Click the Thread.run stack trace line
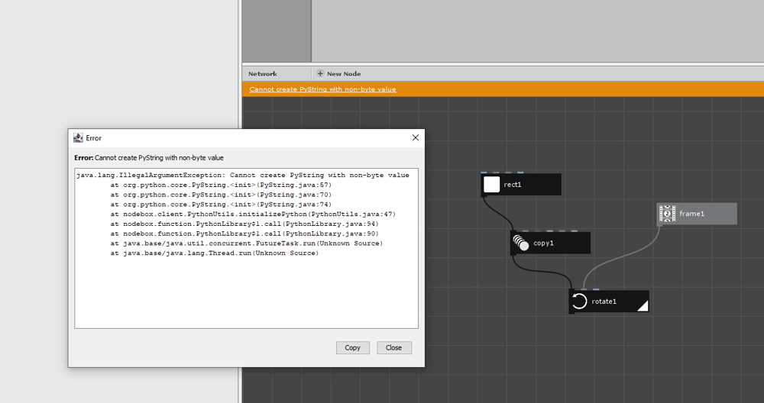 coord(215,253)
